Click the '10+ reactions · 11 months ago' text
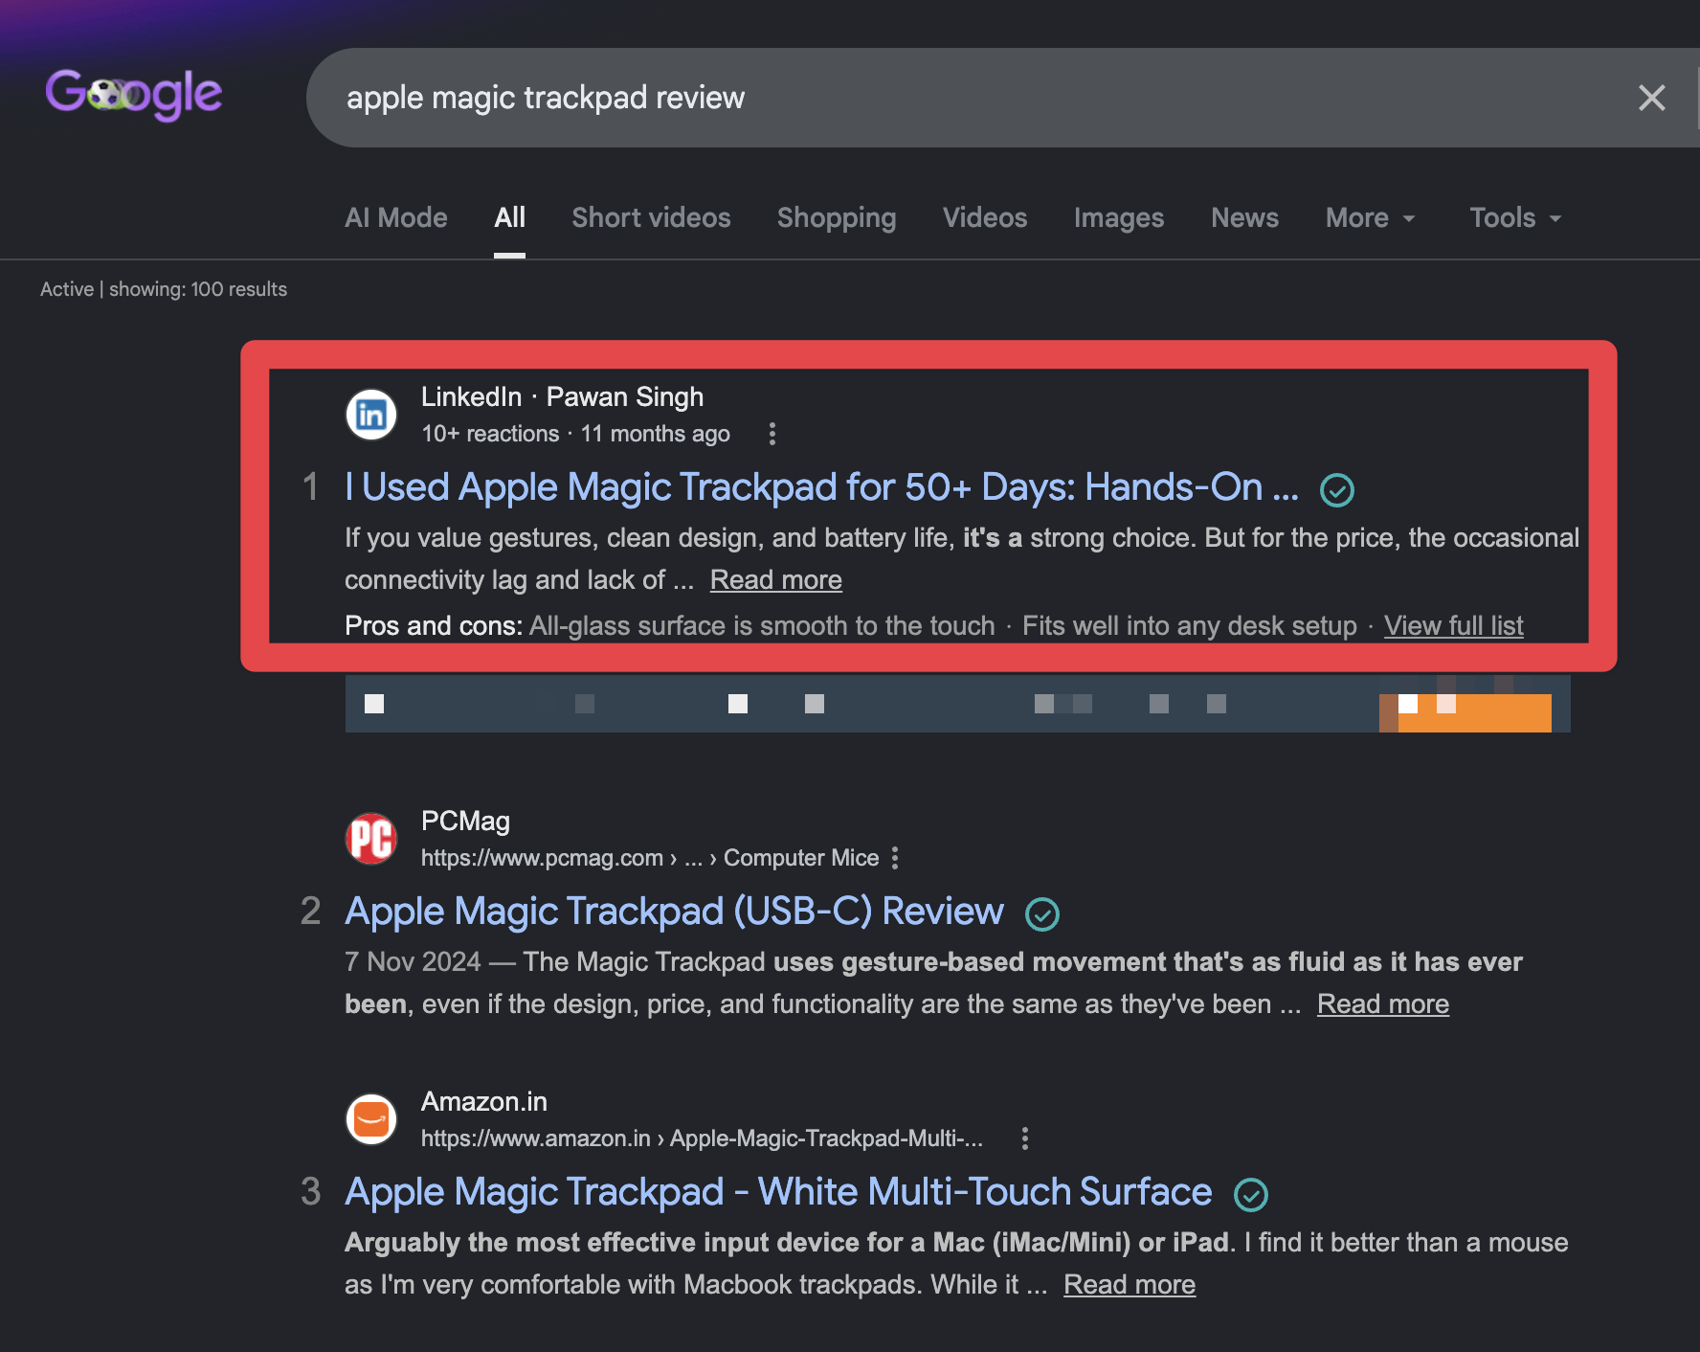Viewport: 1700px width, 1352px height. 575,434
